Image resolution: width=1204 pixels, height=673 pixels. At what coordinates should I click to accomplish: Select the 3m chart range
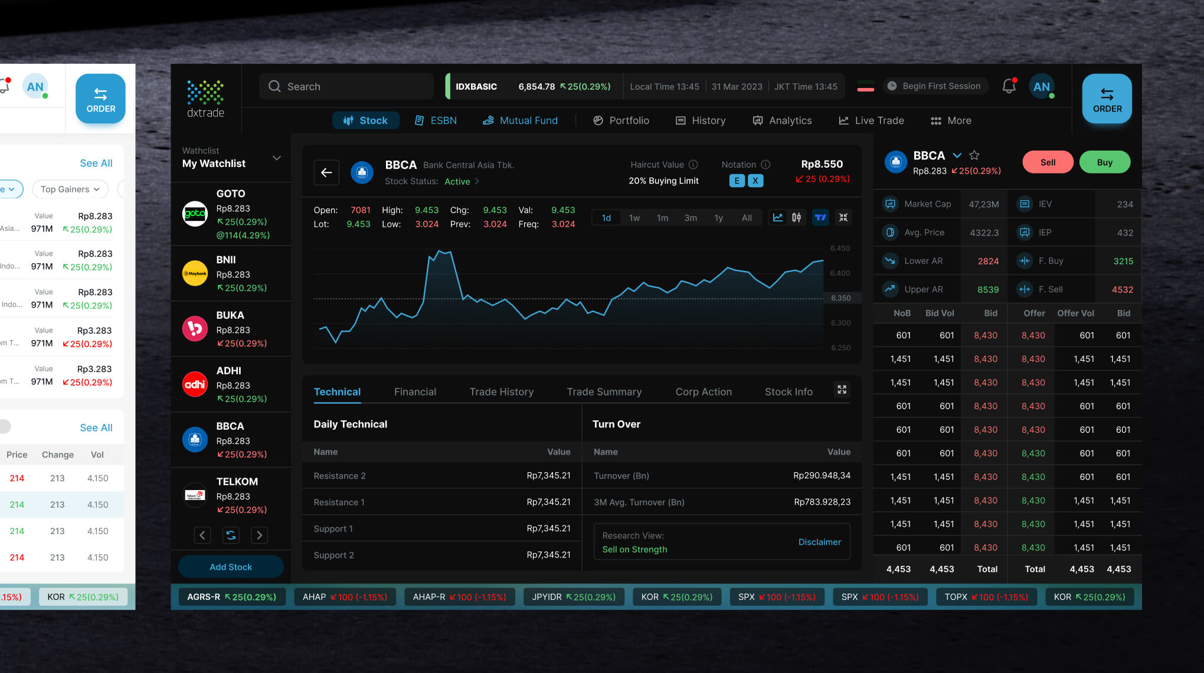pos(691,218)
